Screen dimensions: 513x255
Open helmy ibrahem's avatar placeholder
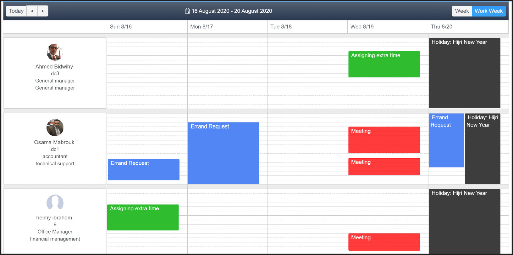point(55,203)
